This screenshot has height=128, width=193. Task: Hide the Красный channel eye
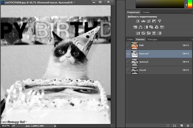pos(128,54)
